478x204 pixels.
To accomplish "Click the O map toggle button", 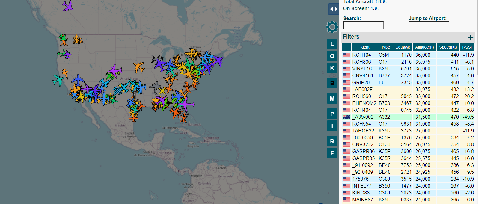I will (x=332, y=56).
